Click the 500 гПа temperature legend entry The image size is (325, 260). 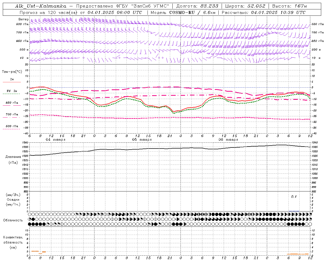12,126
